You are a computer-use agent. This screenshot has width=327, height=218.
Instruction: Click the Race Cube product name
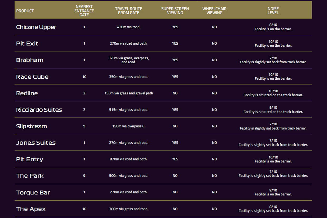(x=32, y=77)
